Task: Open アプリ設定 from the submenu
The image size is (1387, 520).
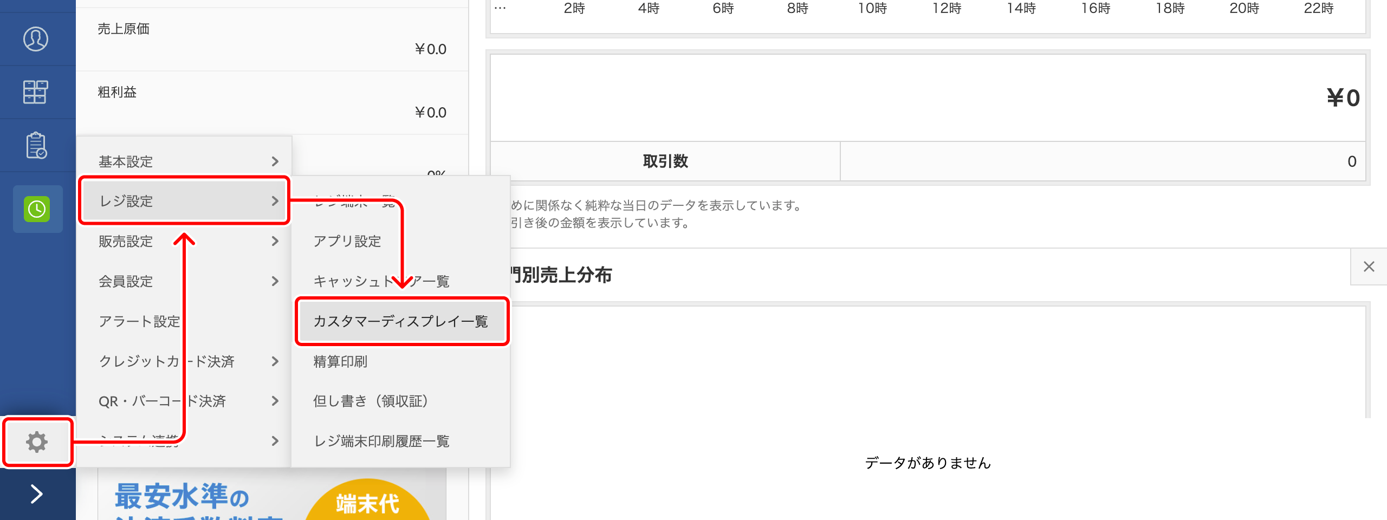Action: [347, 241]
